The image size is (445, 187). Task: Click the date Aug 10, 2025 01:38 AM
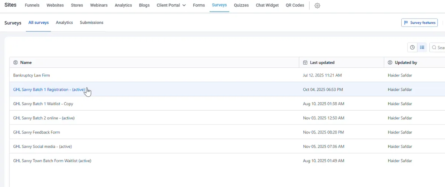(323, 104)
